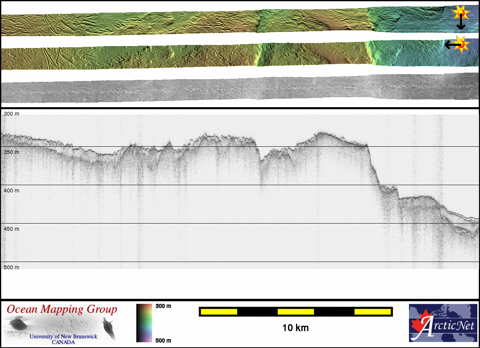The width and height of the screenshot is (480, 348).
Task: Click the 10 km scale bar label
Action: [x=295, y=328]
